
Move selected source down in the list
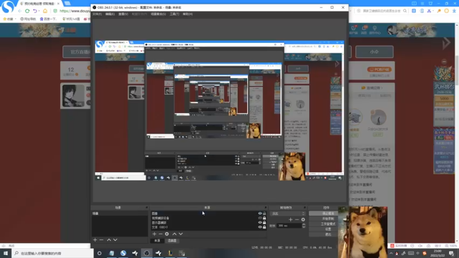(x=181, y=234)
